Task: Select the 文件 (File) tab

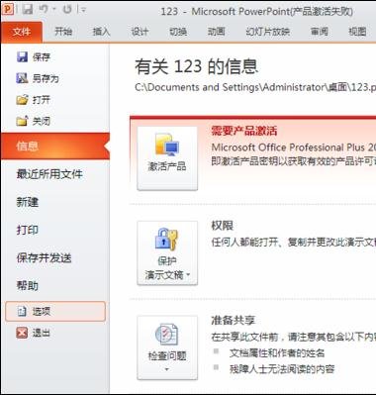Action: click(22, 32)
